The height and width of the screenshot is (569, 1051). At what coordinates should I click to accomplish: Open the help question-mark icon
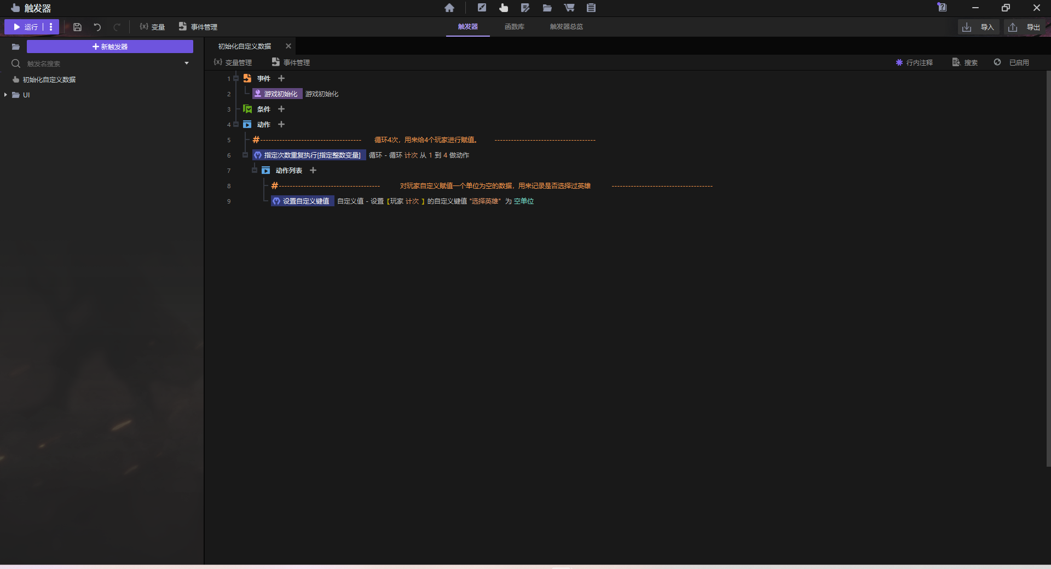point(942,7)
